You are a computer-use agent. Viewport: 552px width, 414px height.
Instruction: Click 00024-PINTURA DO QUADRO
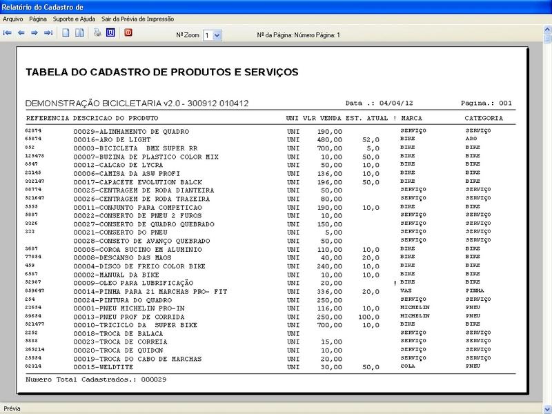coord(123,300)
